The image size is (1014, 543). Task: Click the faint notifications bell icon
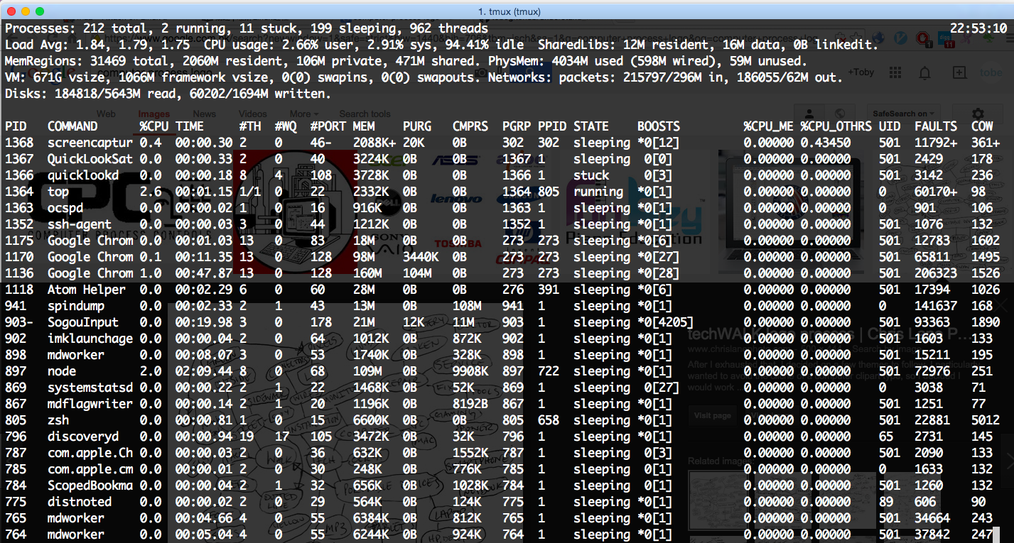point(924,72)
